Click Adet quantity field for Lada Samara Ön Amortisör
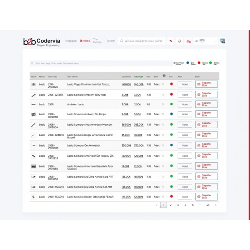 tap(185, 145)
